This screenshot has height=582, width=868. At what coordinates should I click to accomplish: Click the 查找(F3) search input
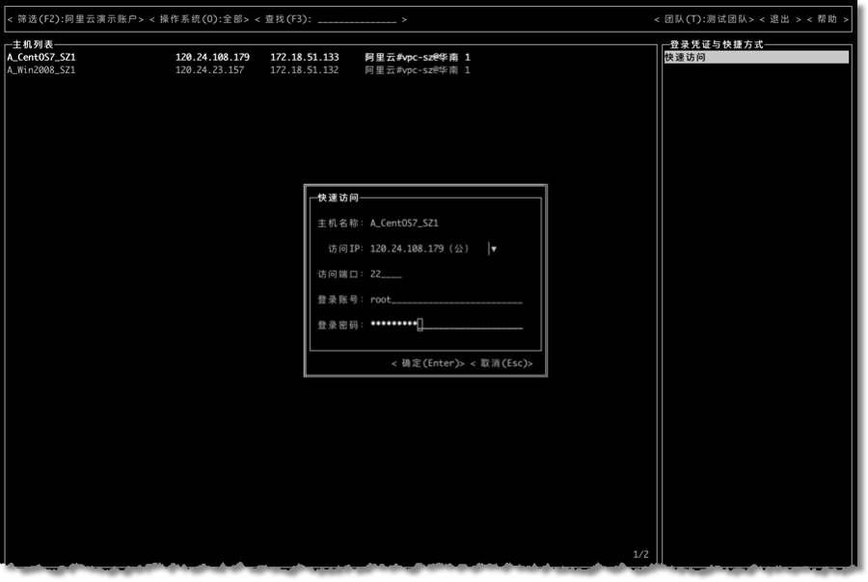point(355,19)
